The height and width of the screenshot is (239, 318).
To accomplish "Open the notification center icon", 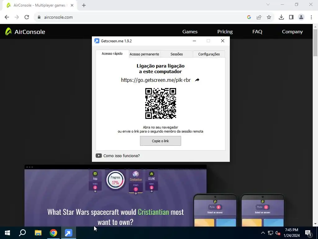I will click(308, 233).
